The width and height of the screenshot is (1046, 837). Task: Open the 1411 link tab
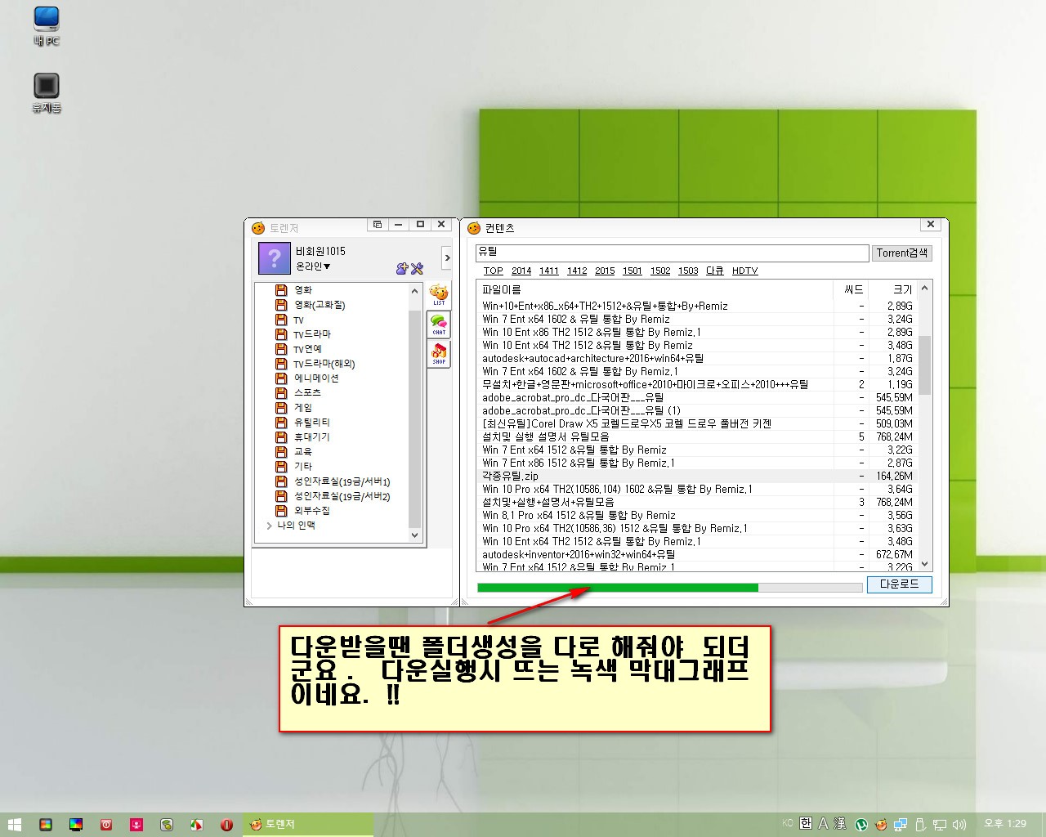click(549, 271)
